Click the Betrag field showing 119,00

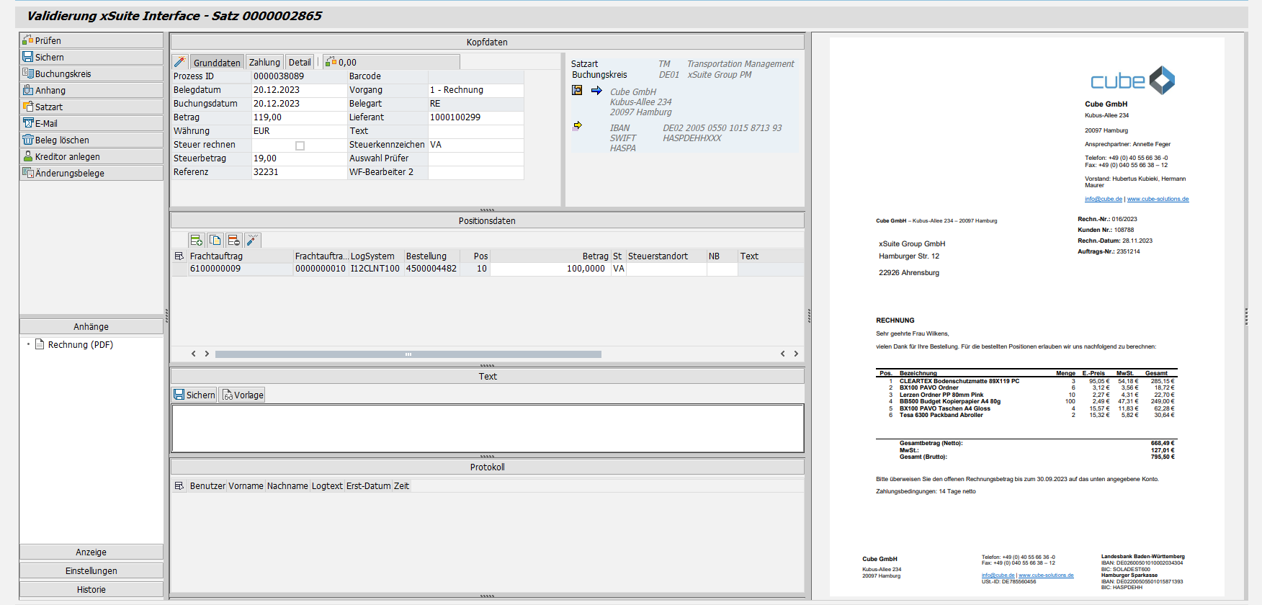click(x=299, y=117)
